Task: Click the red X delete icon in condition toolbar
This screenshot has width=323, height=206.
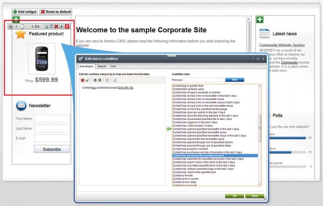Action: [x=82, y=80]
